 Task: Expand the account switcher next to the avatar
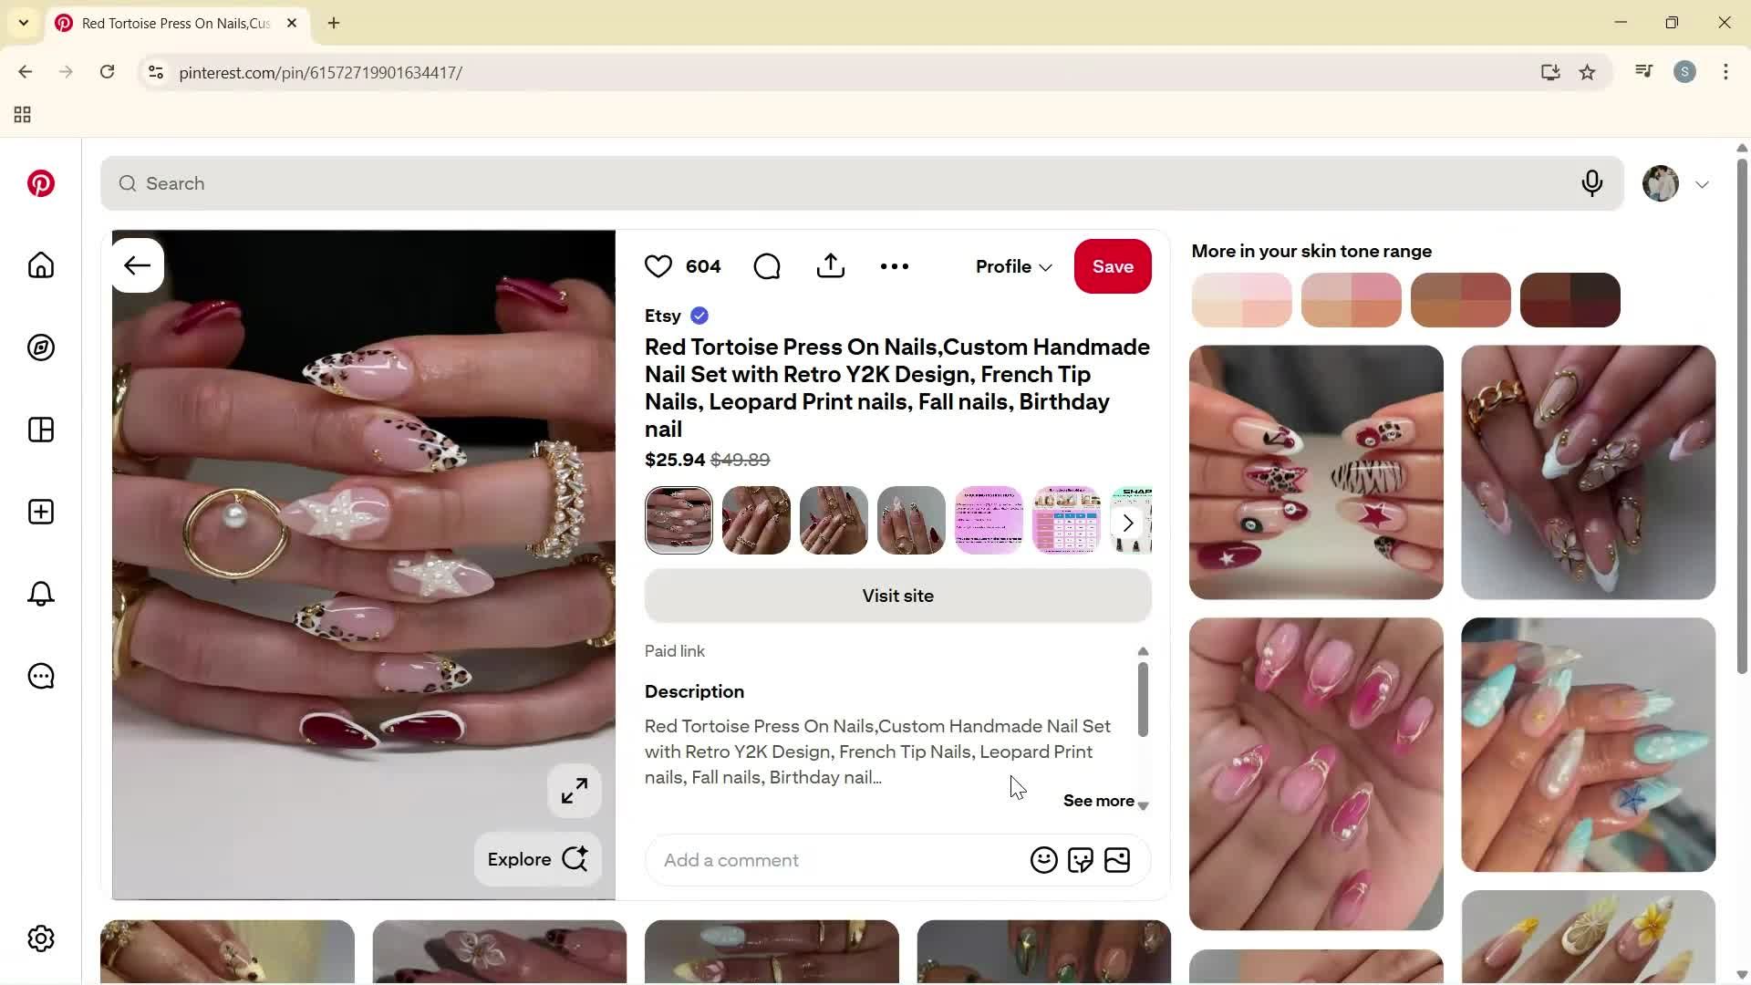coord(1703,183)
